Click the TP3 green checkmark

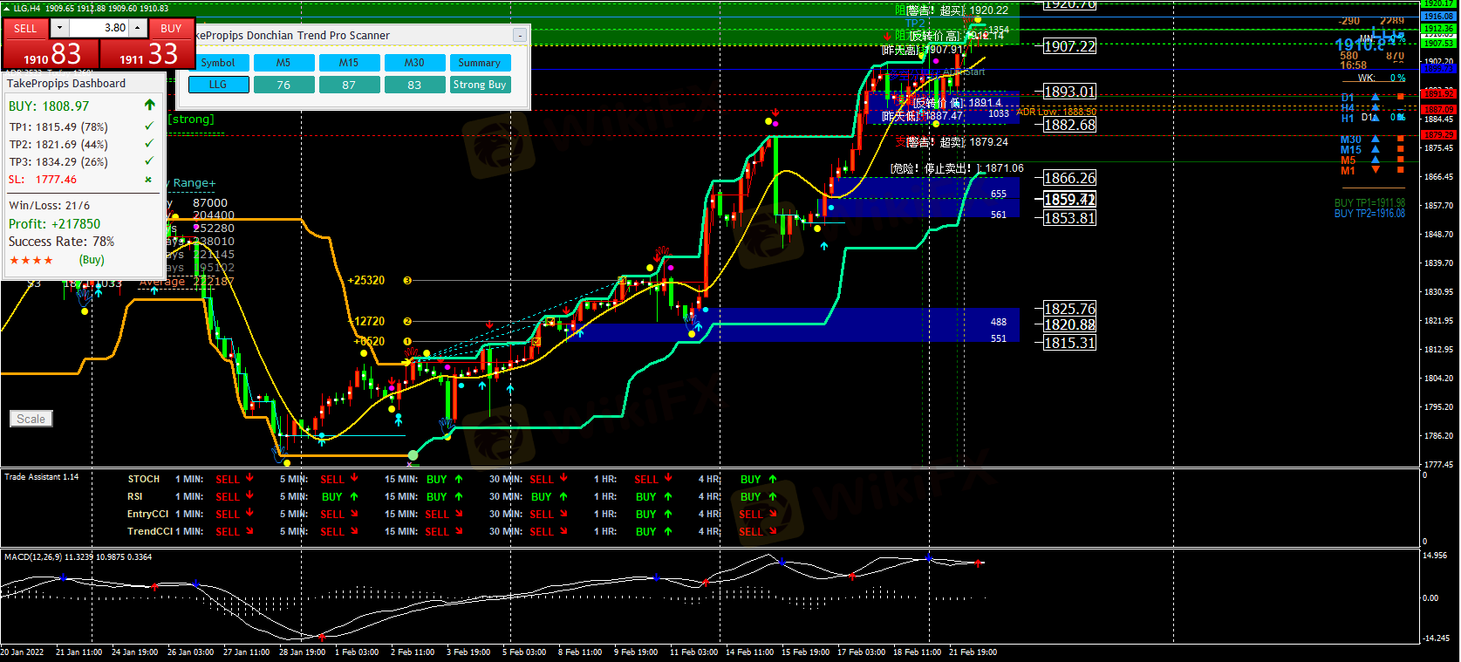pyautogui.click(x=149, y=161)
